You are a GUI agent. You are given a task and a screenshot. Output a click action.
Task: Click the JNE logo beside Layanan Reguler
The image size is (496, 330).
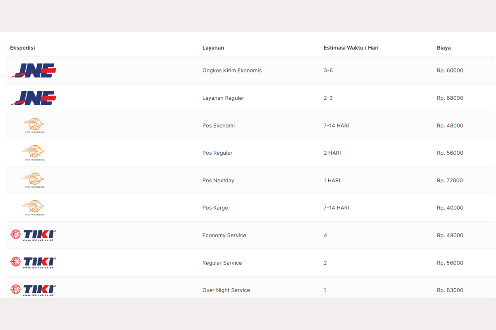tap(33, 98)
